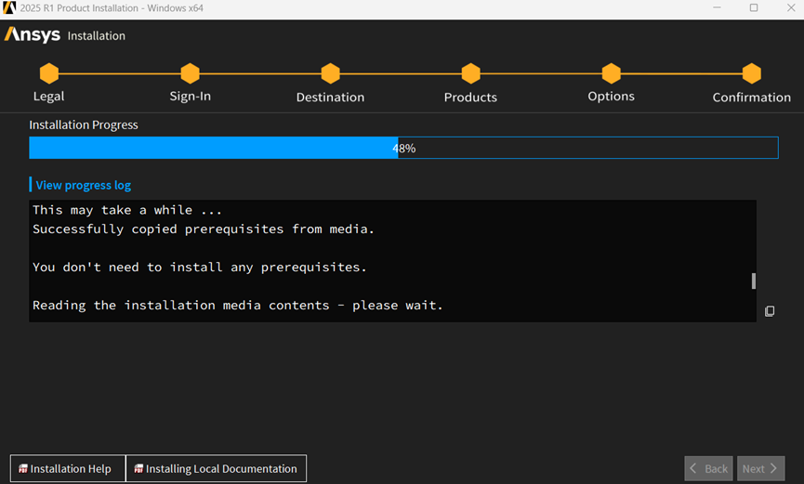The width and height of the screenshot is (804, 484).
Task: Click the Ansys app icon in title bar
Action: pos(9,7)
